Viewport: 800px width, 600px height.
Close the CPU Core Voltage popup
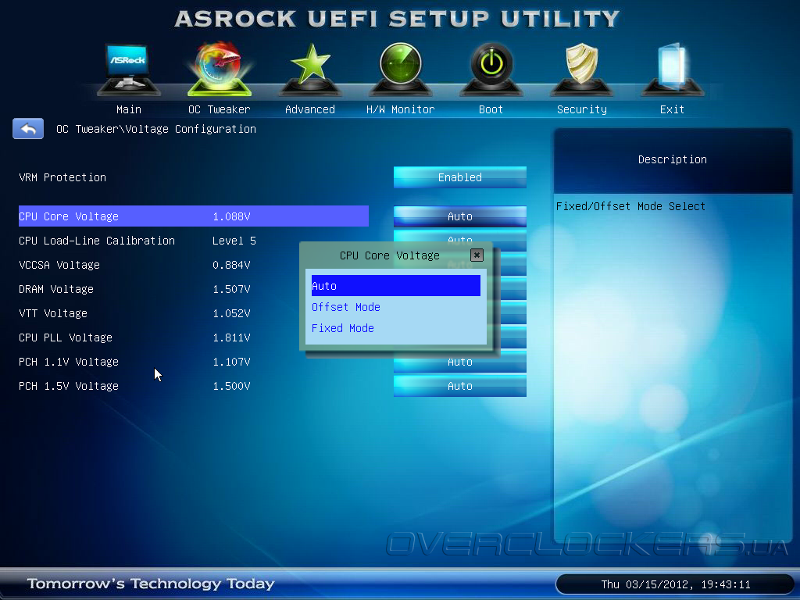(477, 255)
